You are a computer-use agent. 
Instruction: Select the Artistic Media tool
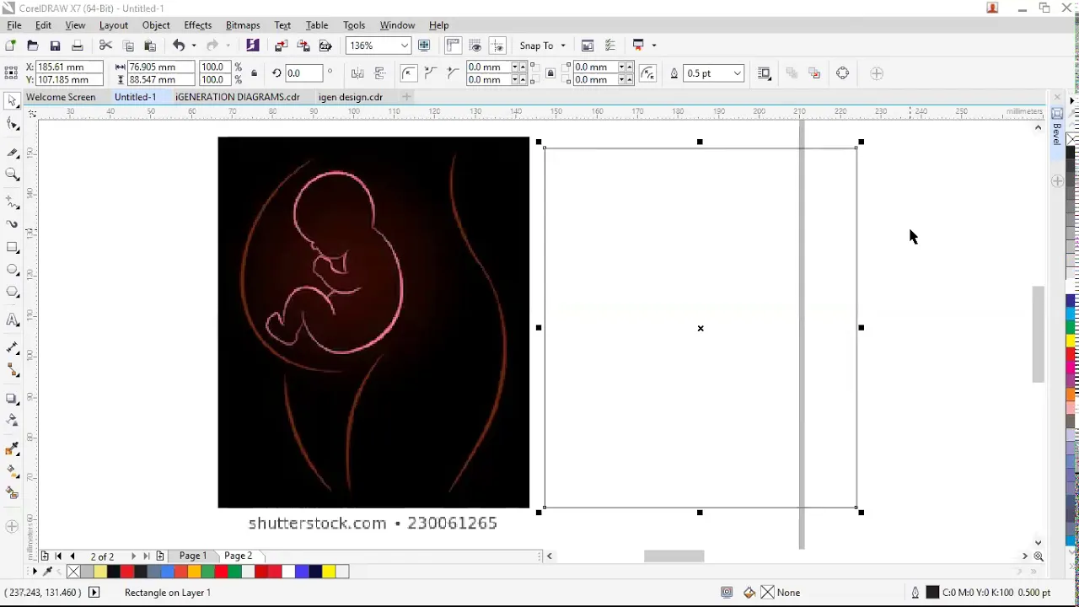(x=12, y=224)
